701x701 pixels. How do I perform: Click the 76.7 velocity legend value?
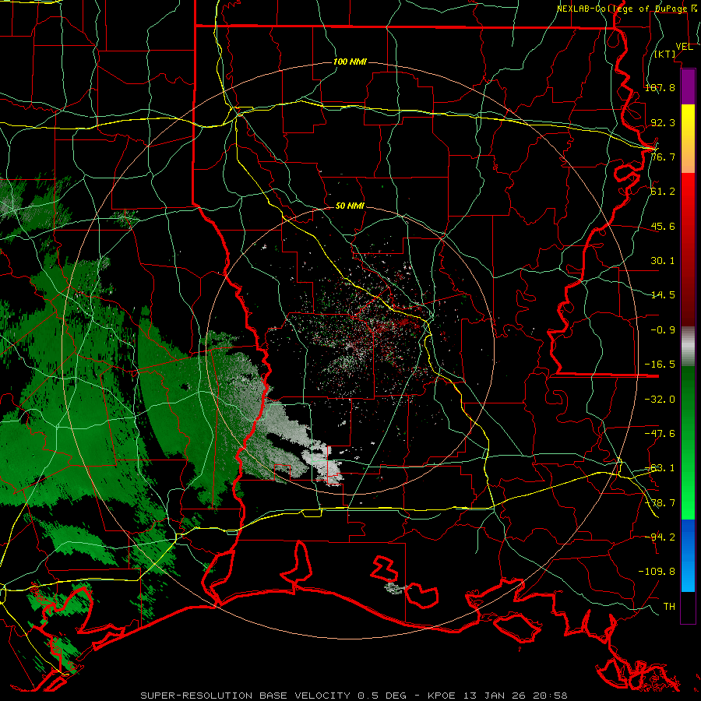pos(663,157)
